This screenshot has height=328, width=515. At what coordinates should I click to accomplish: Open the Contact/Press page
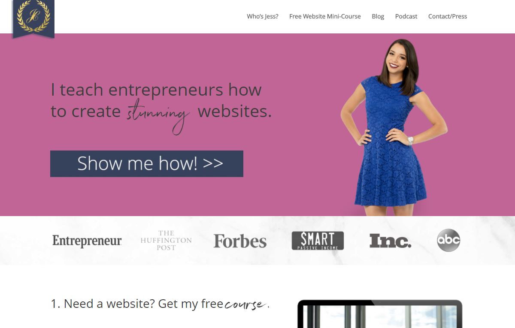pyautogui.click(x=448, y=16)
